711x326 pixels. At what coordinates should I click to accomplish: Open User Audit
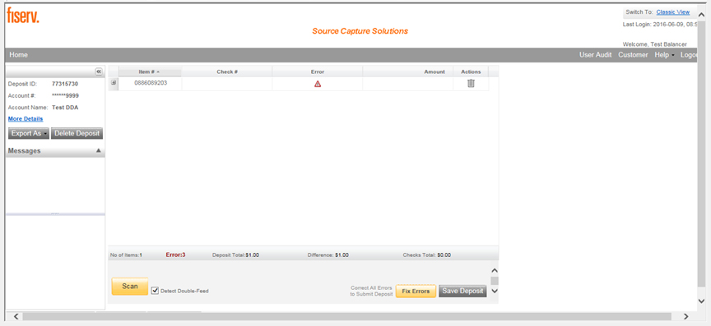pyautogui.click(x=595, y=55)
